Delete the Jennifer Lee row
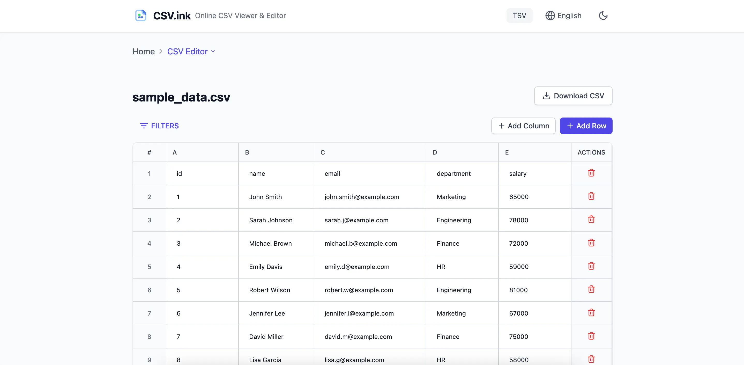This screenshot has width=744, height=365. (x=591, y=313)
